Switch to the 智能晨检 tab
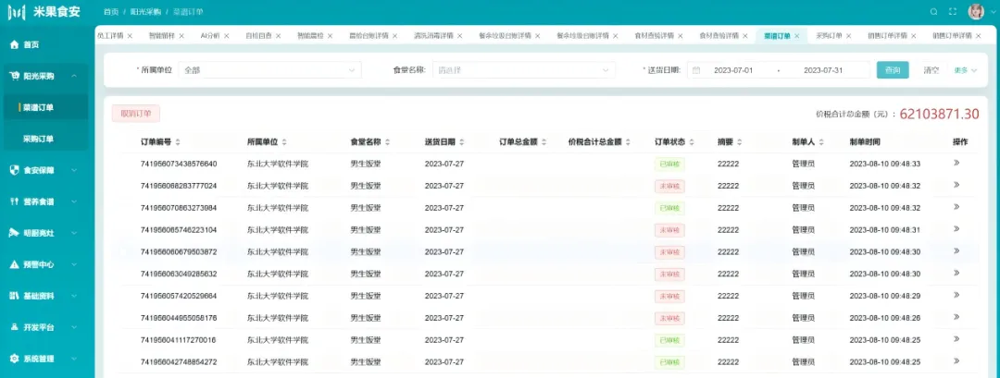This screenshot has width=1000, height=378. 310,36
